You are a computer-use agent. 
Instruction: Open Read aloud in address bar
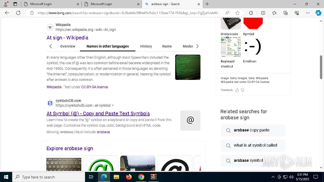click(x=227, y=13)
